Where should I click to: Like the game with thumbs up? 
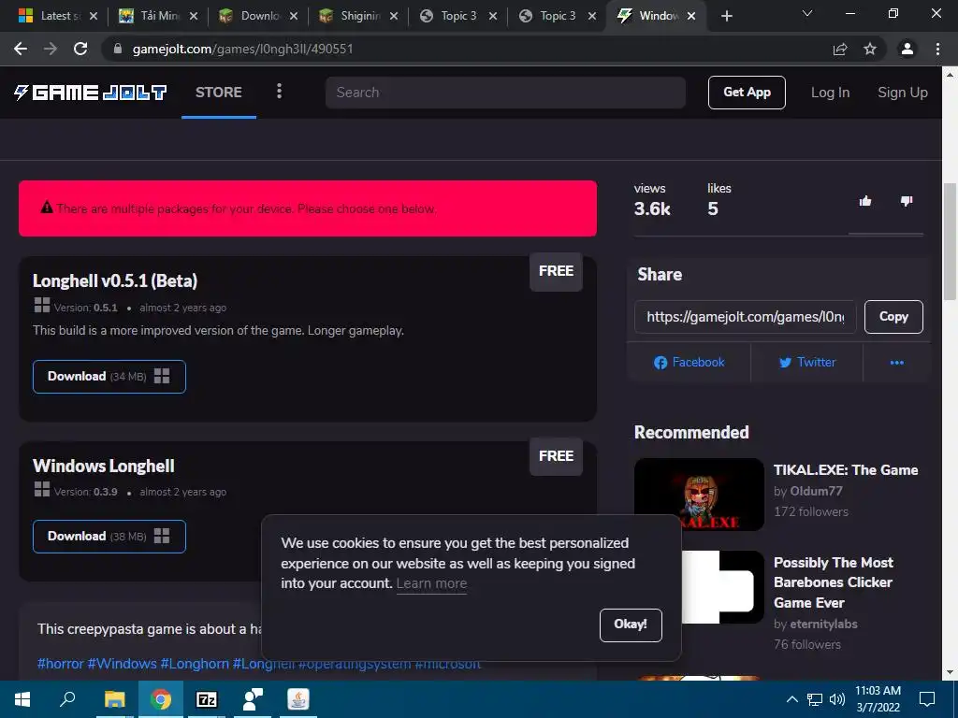[865, 201]
